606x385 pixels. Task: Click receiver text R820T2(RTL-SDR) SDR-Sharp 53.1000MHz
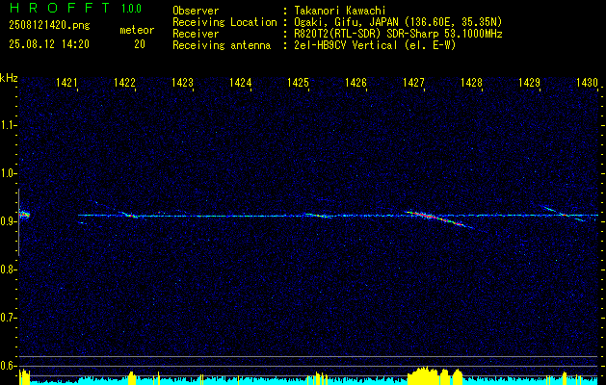[399, 34]
